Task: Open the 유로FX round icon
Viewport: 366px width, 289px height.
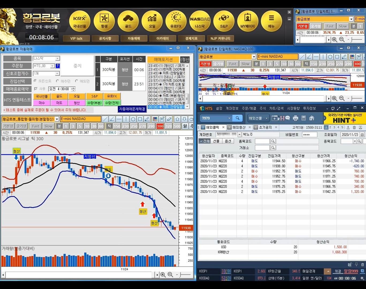Action: click(176, 21)
